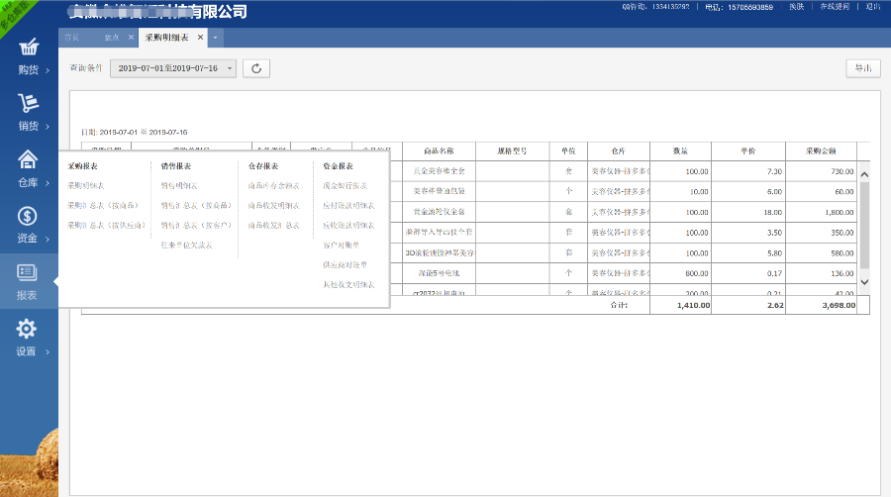
Task: Click the 在线提问 online question link
Action: tap(836, 7)
